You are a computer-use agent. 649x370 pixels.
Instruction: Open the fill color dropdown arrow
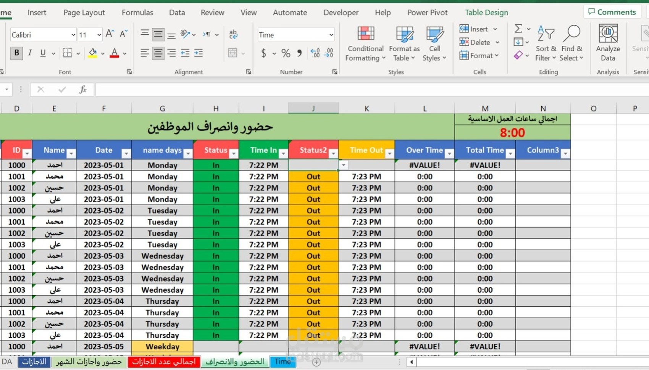pyautogui.click(x=103, y=53)
